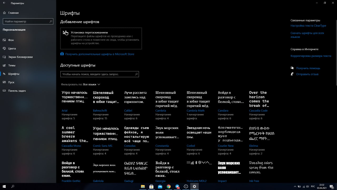Open the Cascadia Code font card
The height and width of the screenshot is (190, 337).
262,105
